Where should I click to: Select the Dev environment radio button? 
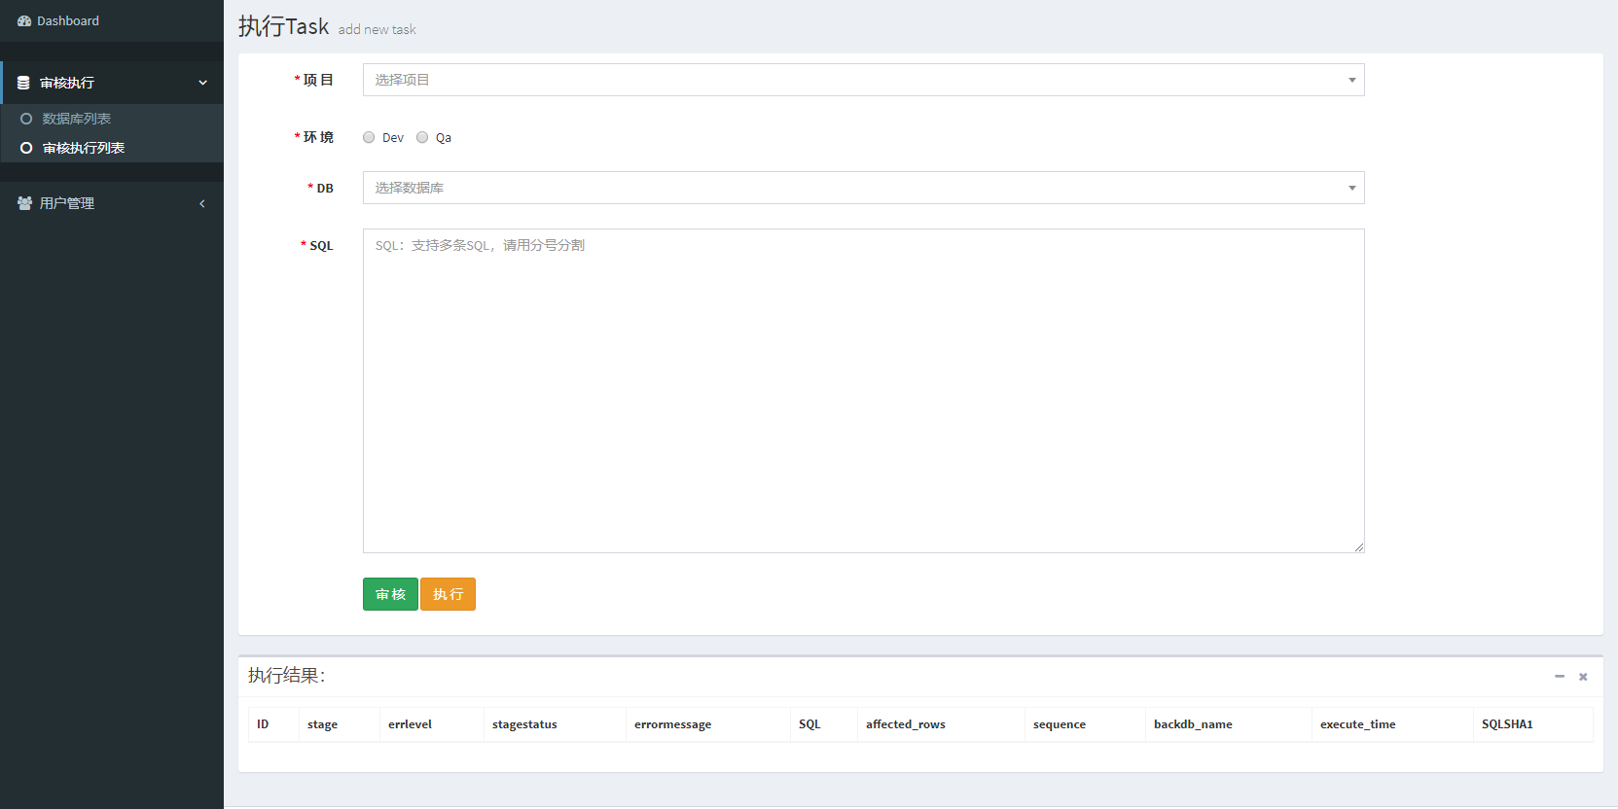tap(369, 137)
